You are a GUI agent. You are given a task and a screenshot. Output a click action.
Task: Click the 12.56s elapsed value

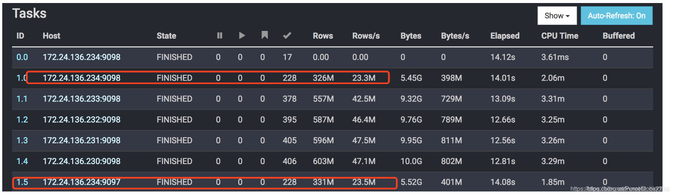(503, 140)
